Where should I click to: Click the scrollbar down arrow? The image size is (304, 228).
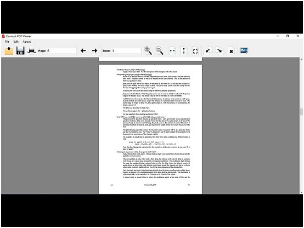click(301, 192)
